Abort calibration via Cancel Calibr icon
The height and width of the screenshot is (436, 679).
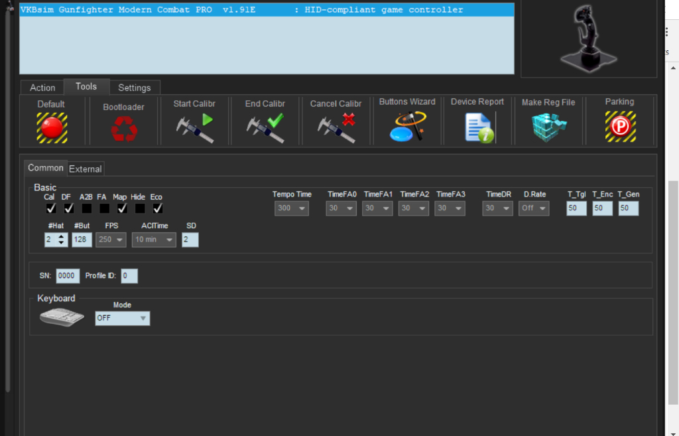click(x=336, y=128)
